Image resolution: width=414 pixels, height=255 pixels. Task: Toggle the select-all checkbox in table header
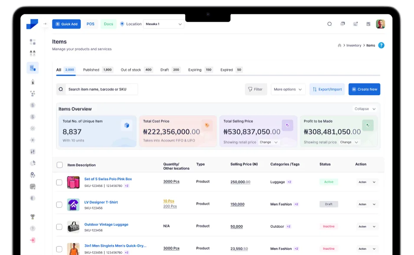60,165
